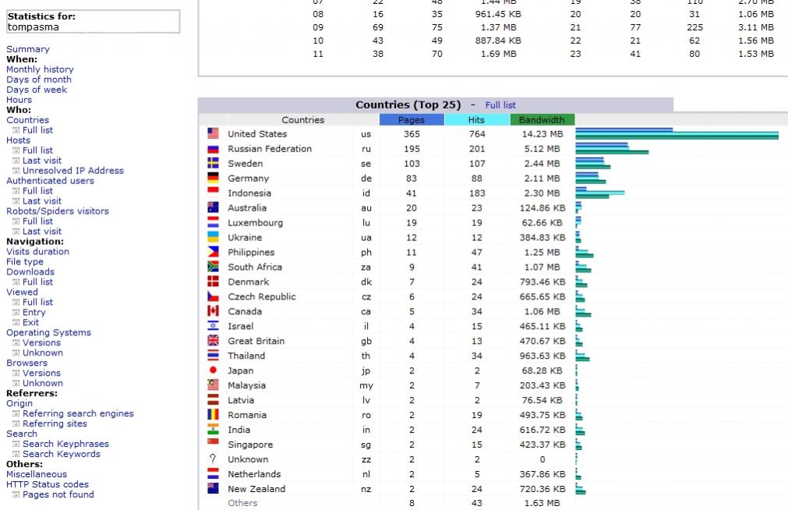Click the green Bandwidth column header
This screenshot has height=510, width=788.
542,120
